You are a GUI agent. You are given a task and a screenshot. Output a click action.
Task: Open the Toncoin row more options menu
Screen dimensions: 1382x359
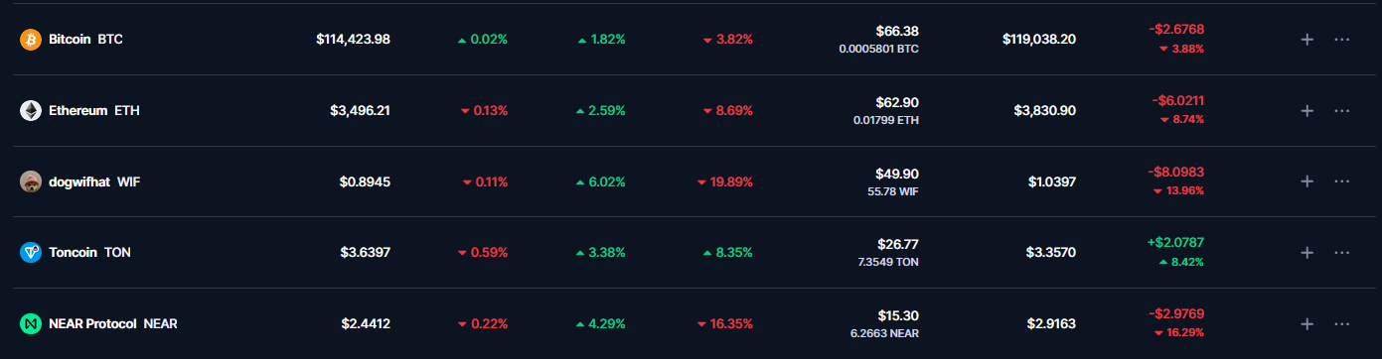point(1342,253)
